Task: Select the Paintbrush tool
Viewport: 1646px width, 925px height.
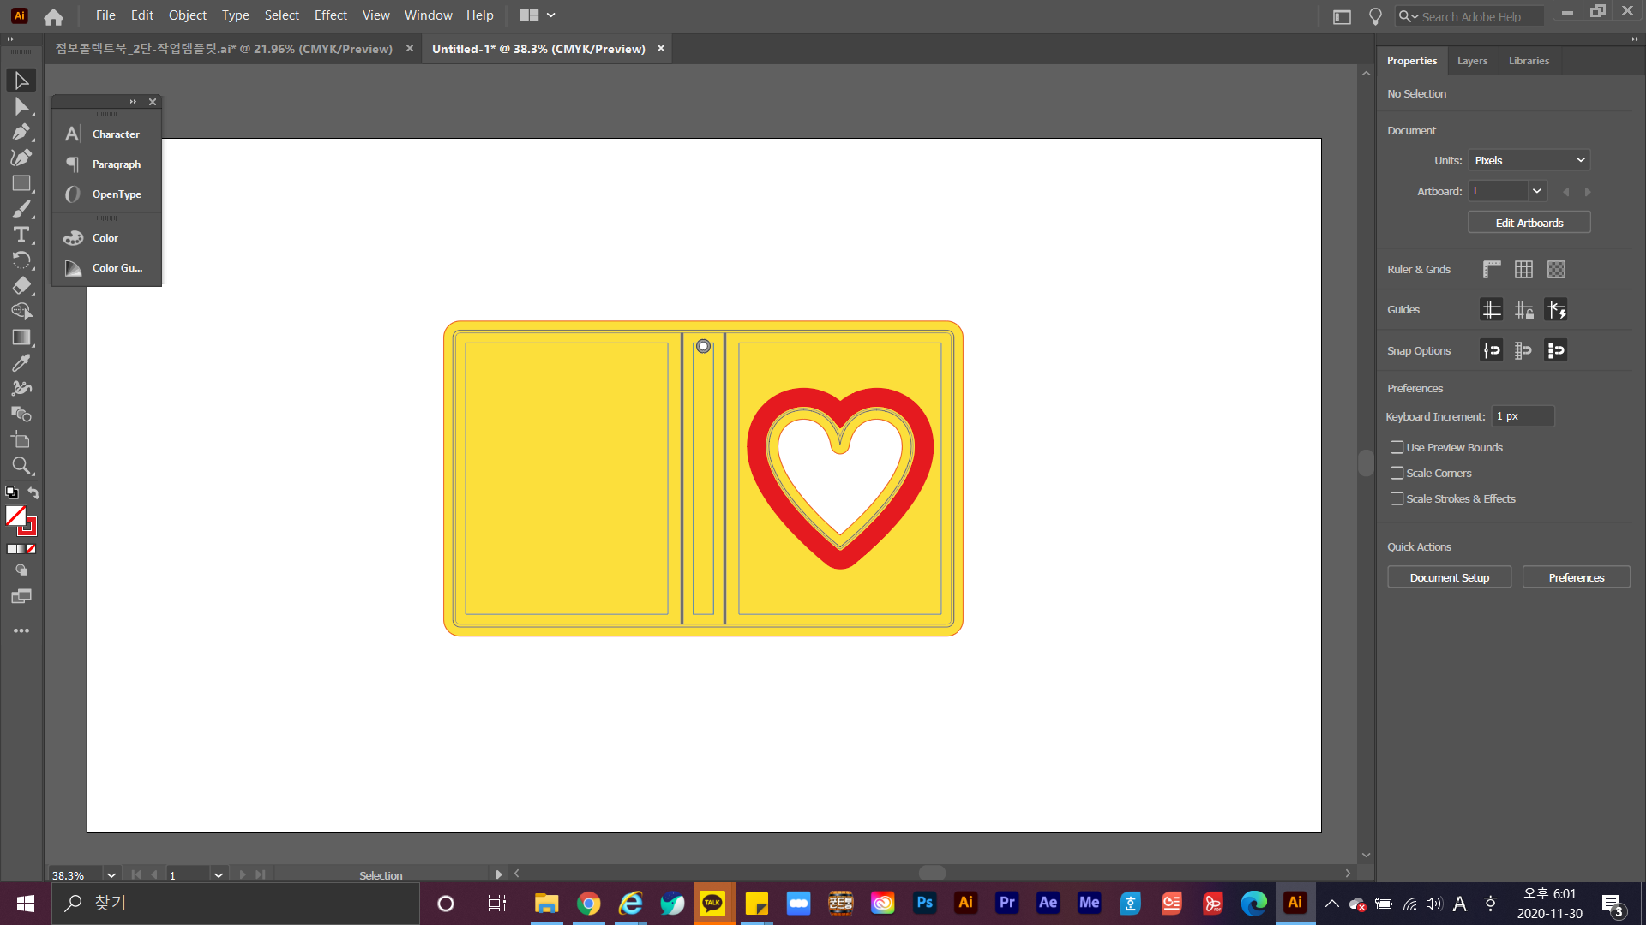Action: [x=21, y=209]
